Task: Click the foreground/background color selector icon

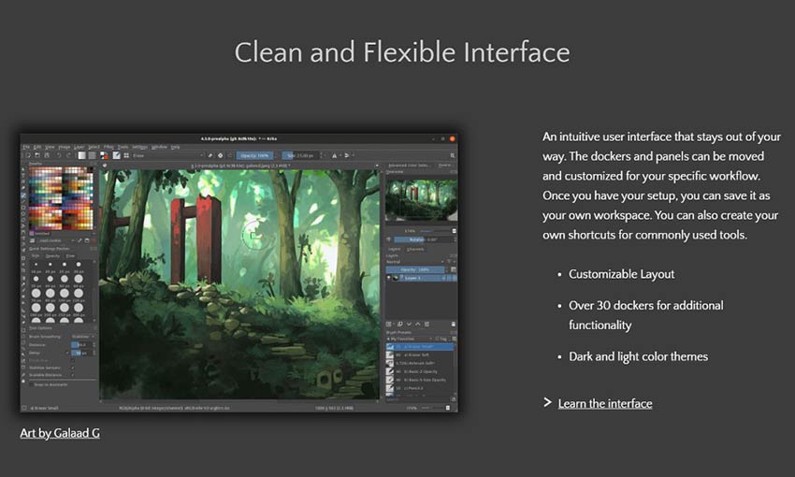Action: pyautogui.click(x=104, y=155)
